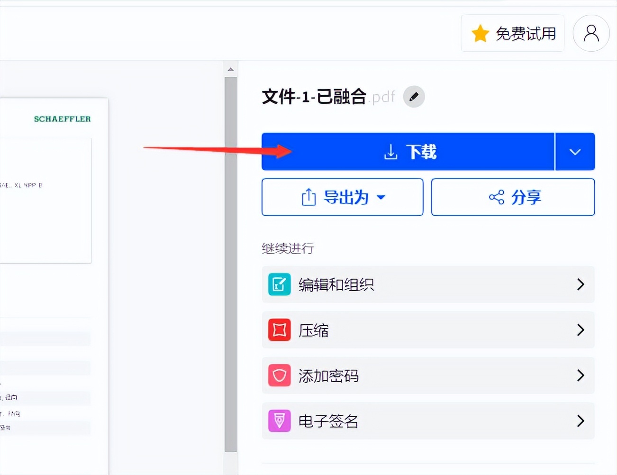The height and width of the screenshot is (475, 617).
Task: Share the file using 分享
Action: tap(513, 197)
